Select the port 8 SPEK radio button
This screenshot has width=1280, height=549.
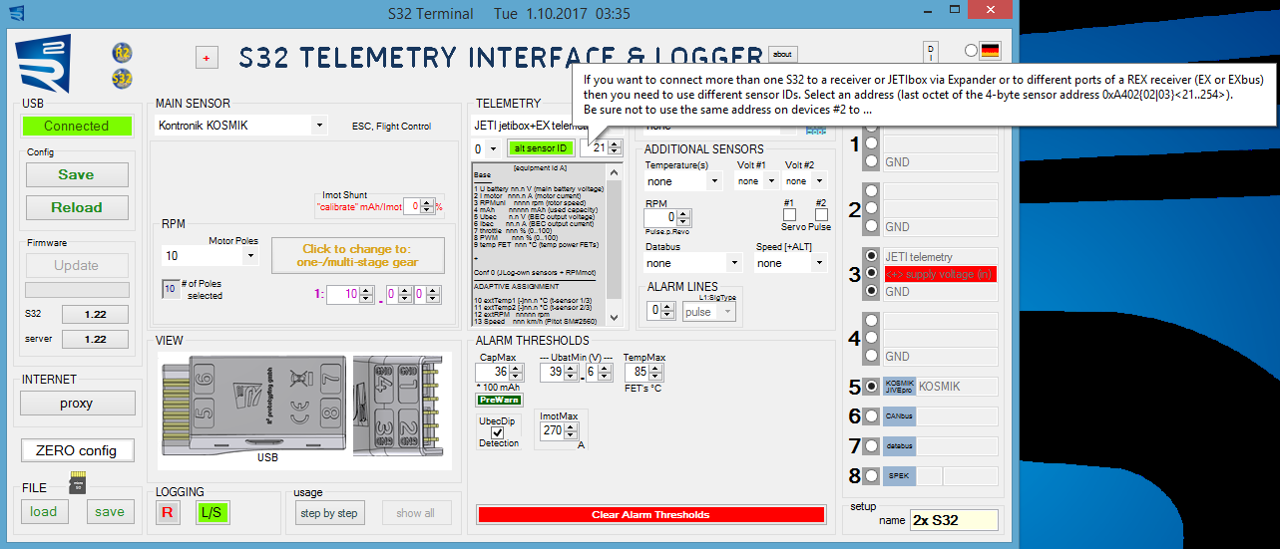click(871, 476)
